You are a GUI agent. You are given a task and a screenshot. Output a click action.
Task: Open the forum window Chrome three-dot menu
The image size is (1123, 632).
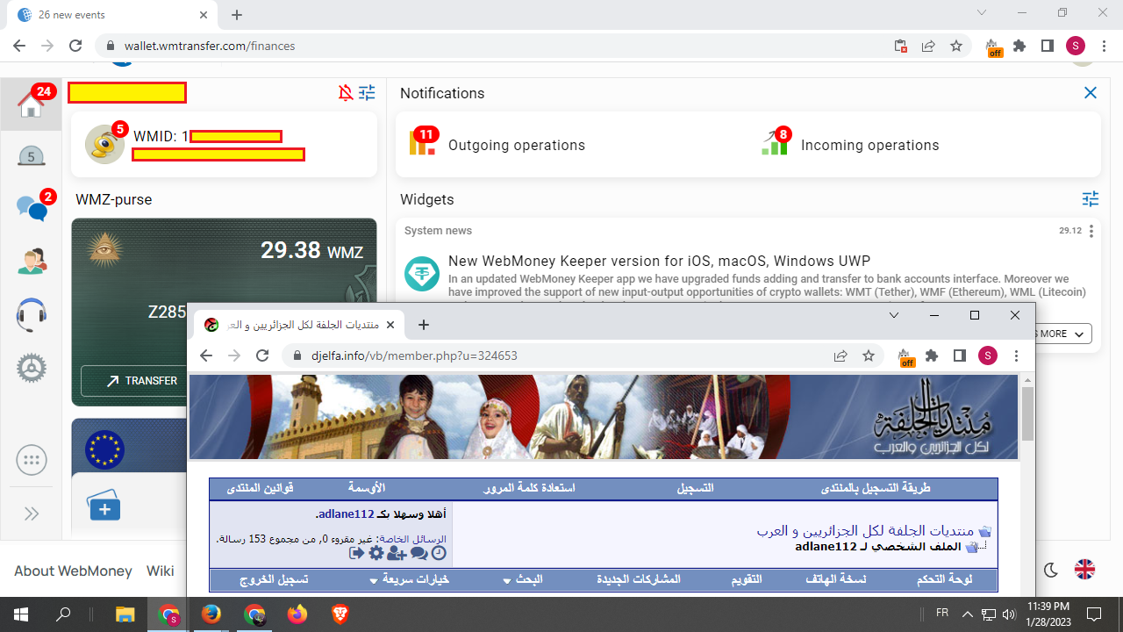[1016, 355]
